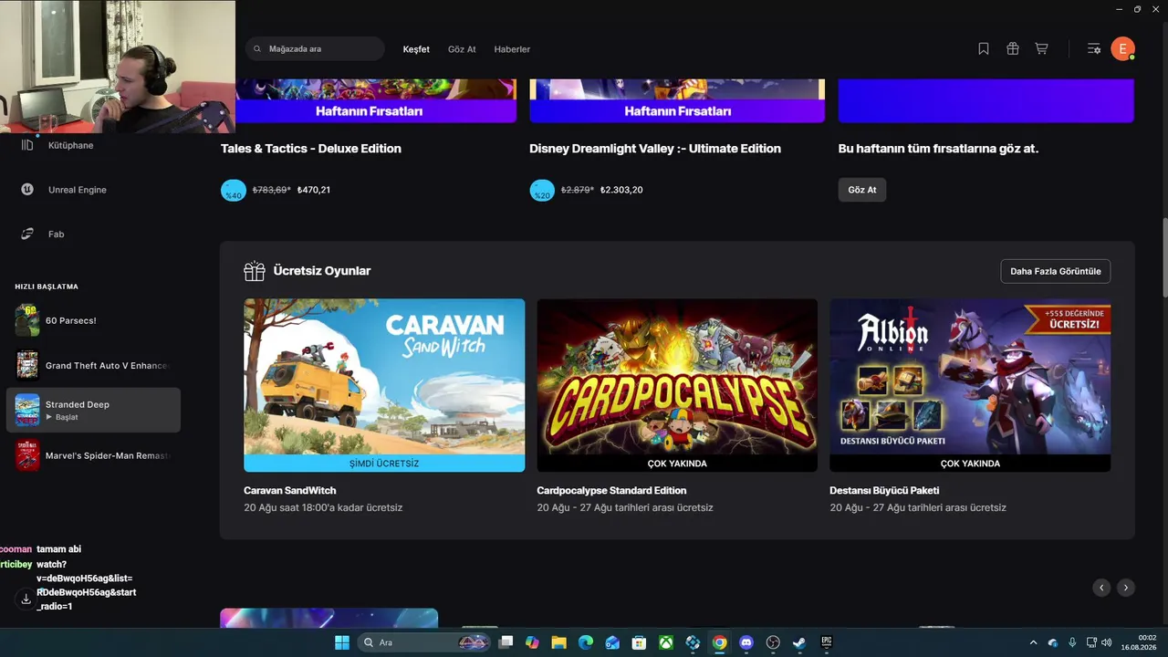Launch Stranded Deep with Başlat
The height and width of the screenshot is (657, 1168).
point(62,417)
